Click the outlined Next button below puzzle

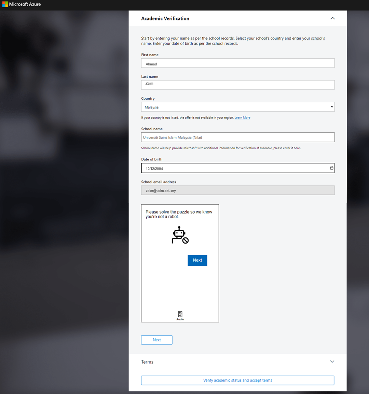[x=157, y=340]
